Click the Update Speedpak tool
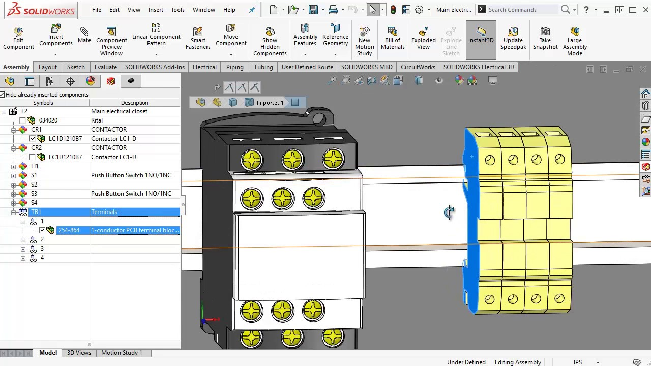The height and width of the screenshot is (366, 651). [x=513, y=39]
